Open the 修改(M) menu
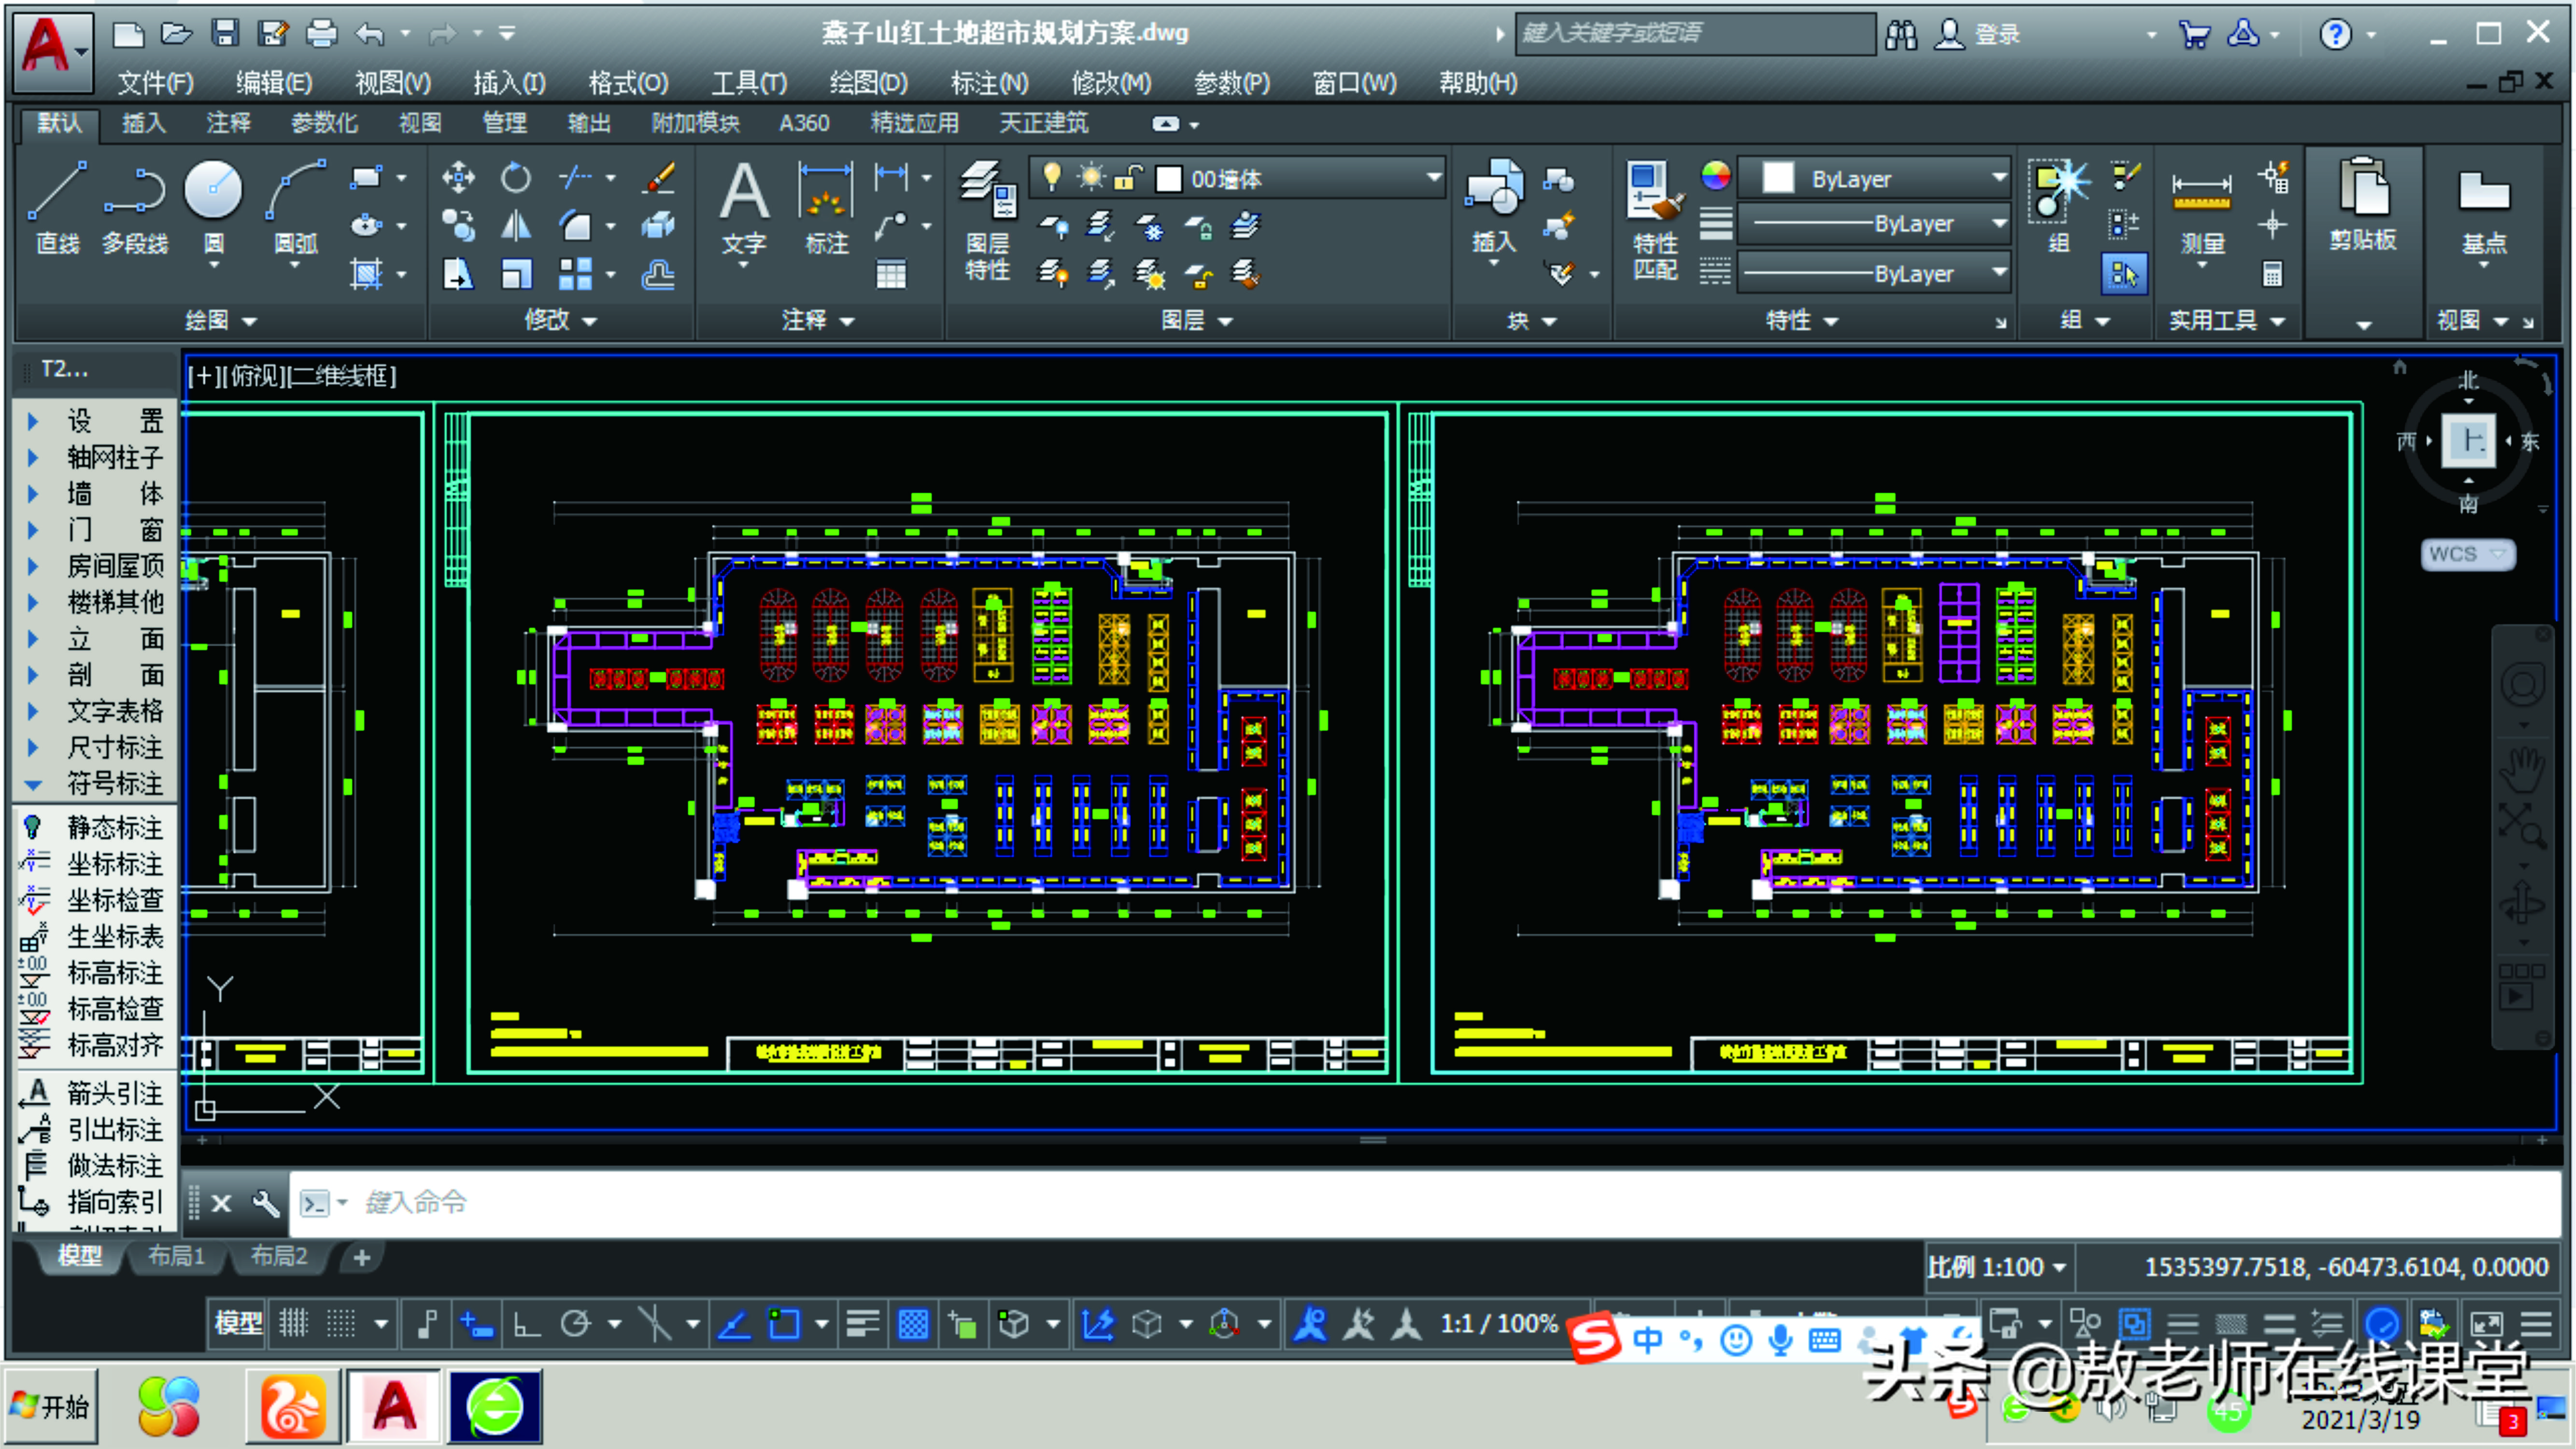This screenshot has width=2576, height=1449. [x=1111, y=83]
